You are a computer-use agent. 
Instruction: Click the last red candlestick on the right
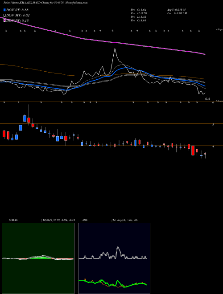(x=205, y=154)
